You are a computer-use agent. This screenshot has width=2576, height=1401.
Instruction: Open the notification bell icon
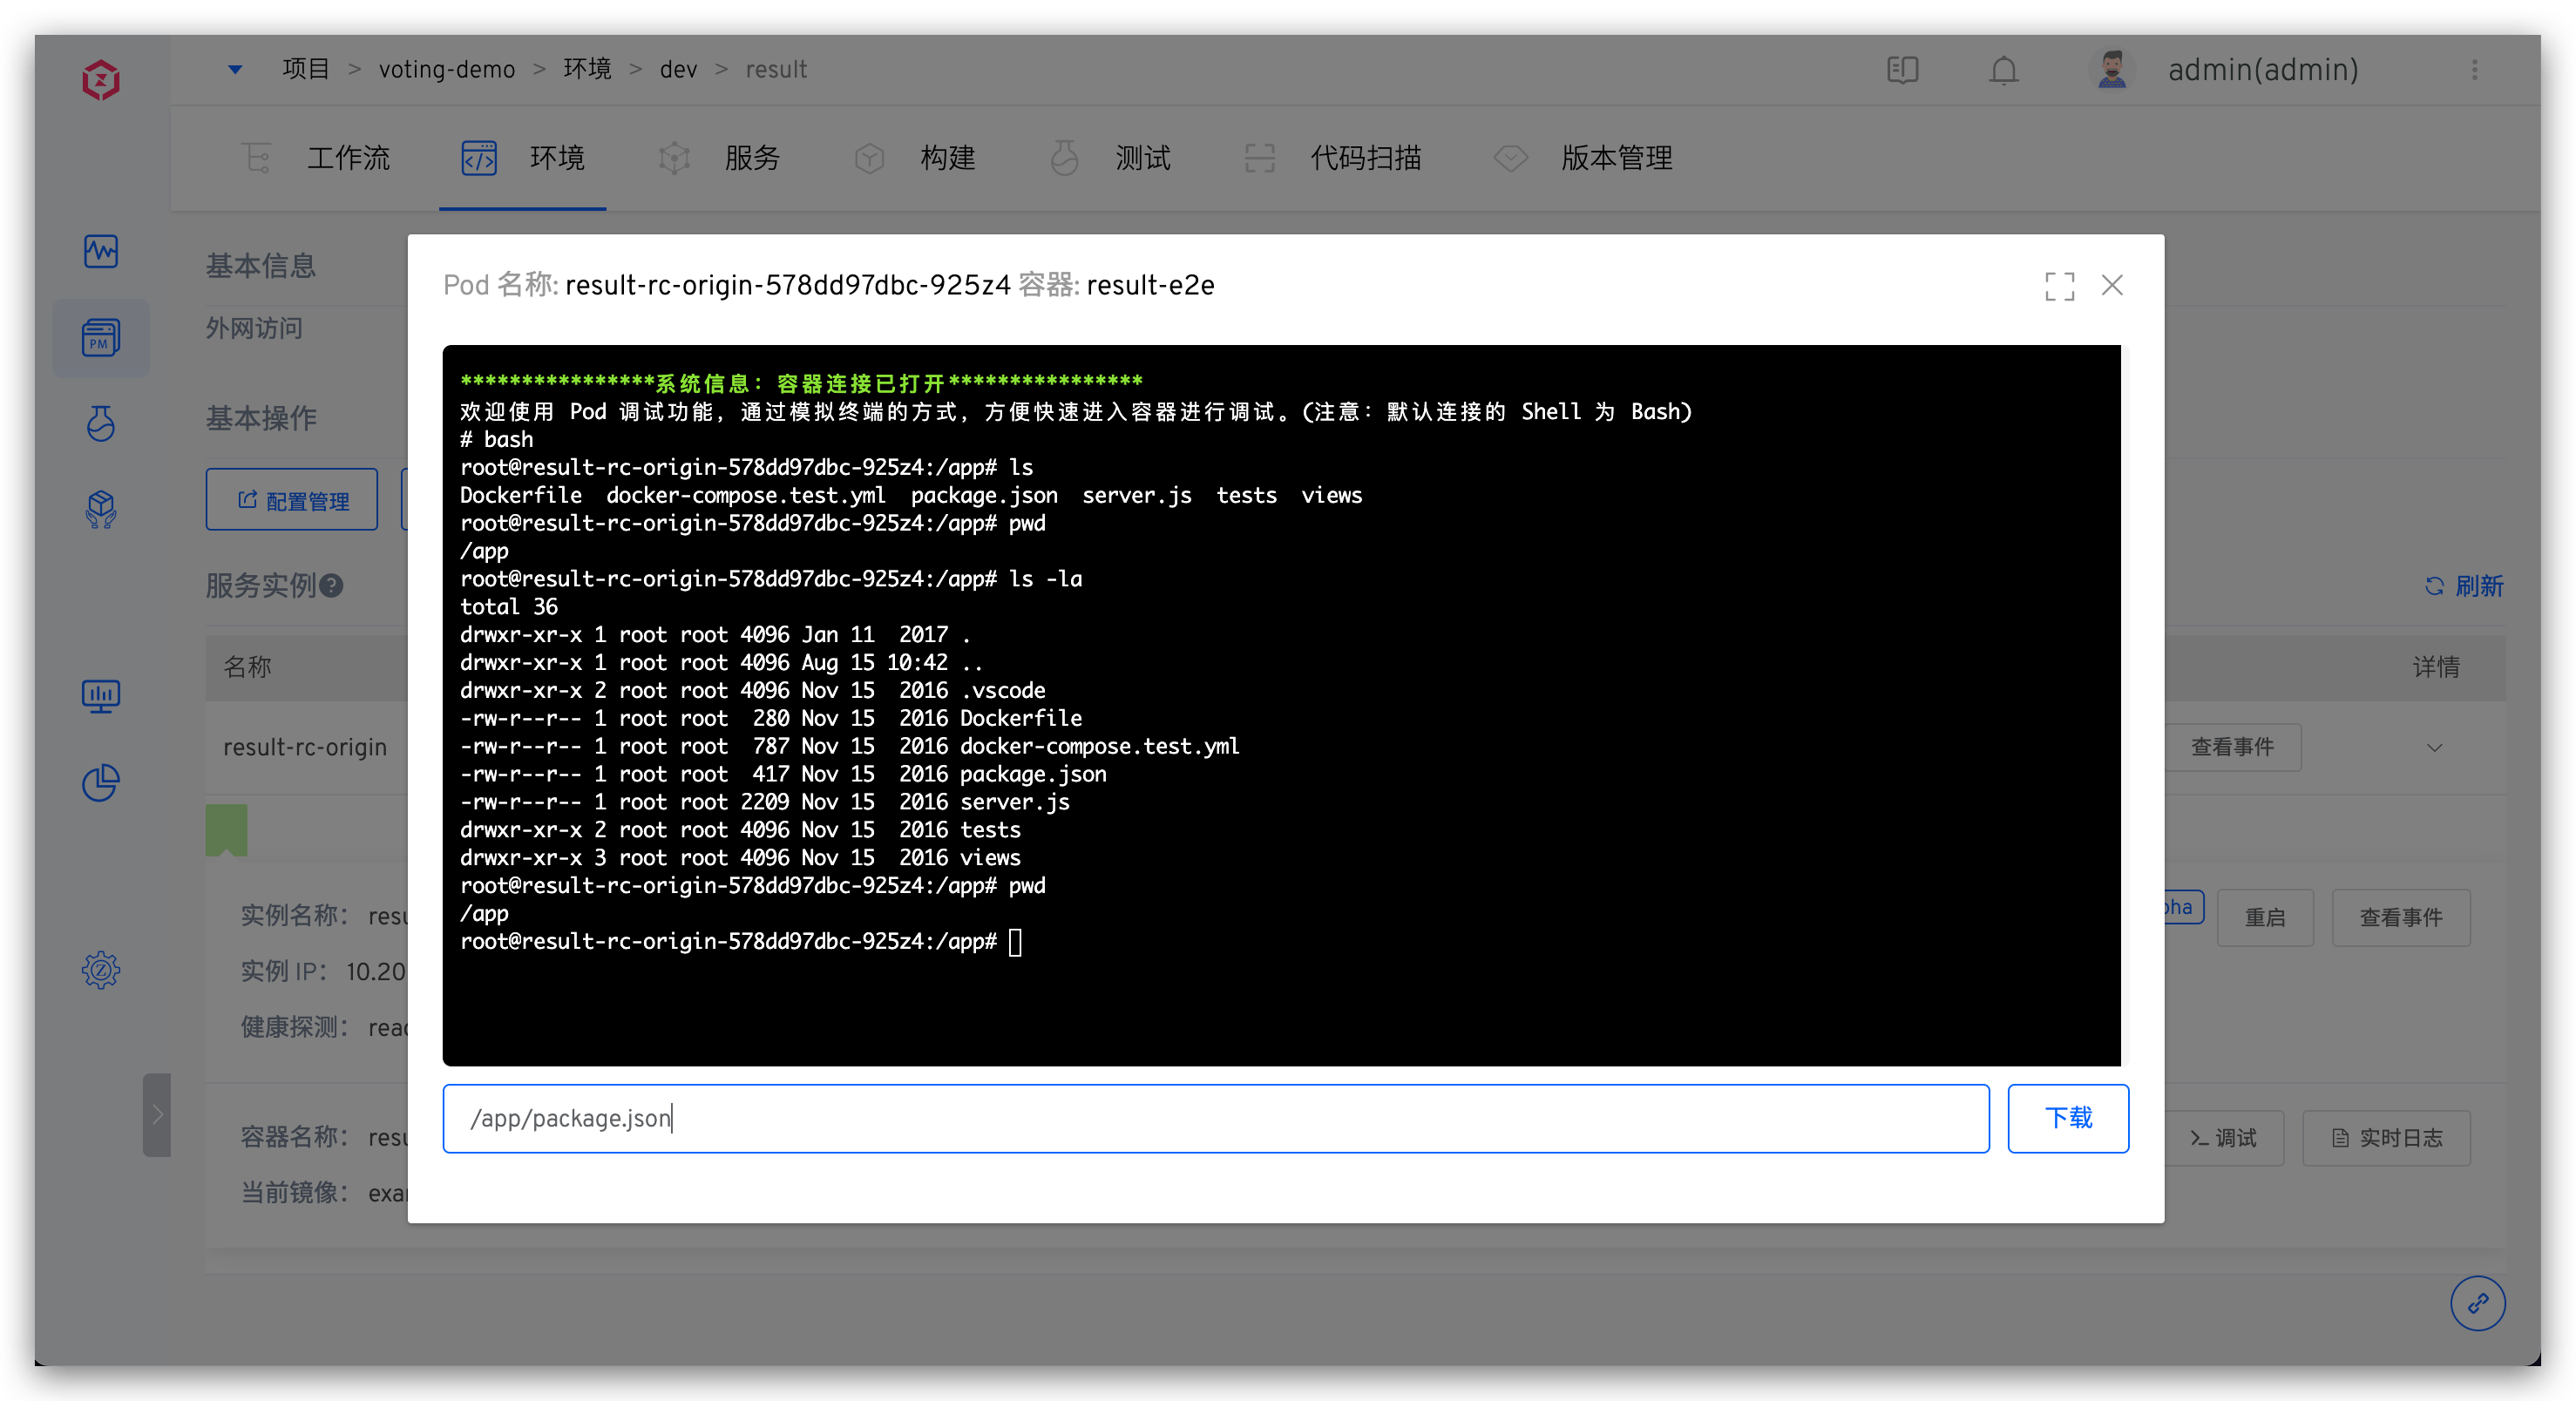point(2003,70)
